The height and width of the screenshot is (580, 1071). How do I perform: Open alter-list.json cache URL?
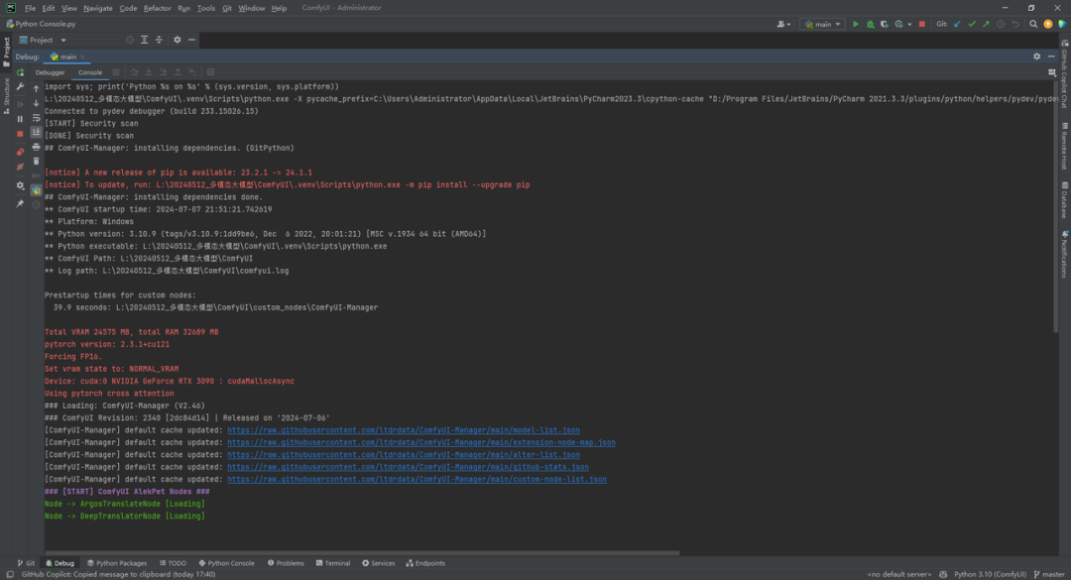pyautogui.click(x=404, y=455)
